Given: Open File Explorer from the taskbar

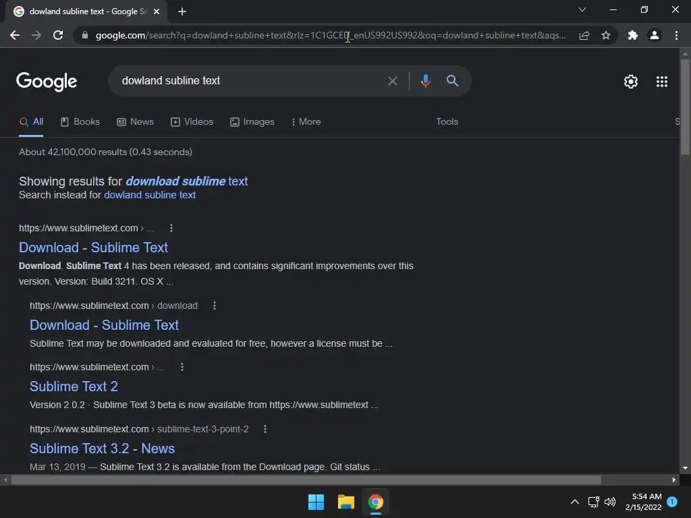Looking at the screenshot, I should (346, 502).
